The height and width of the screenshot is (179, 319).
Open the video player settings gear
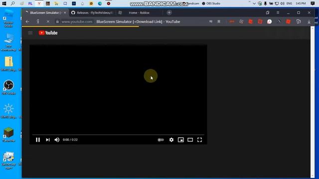(171, 140)
